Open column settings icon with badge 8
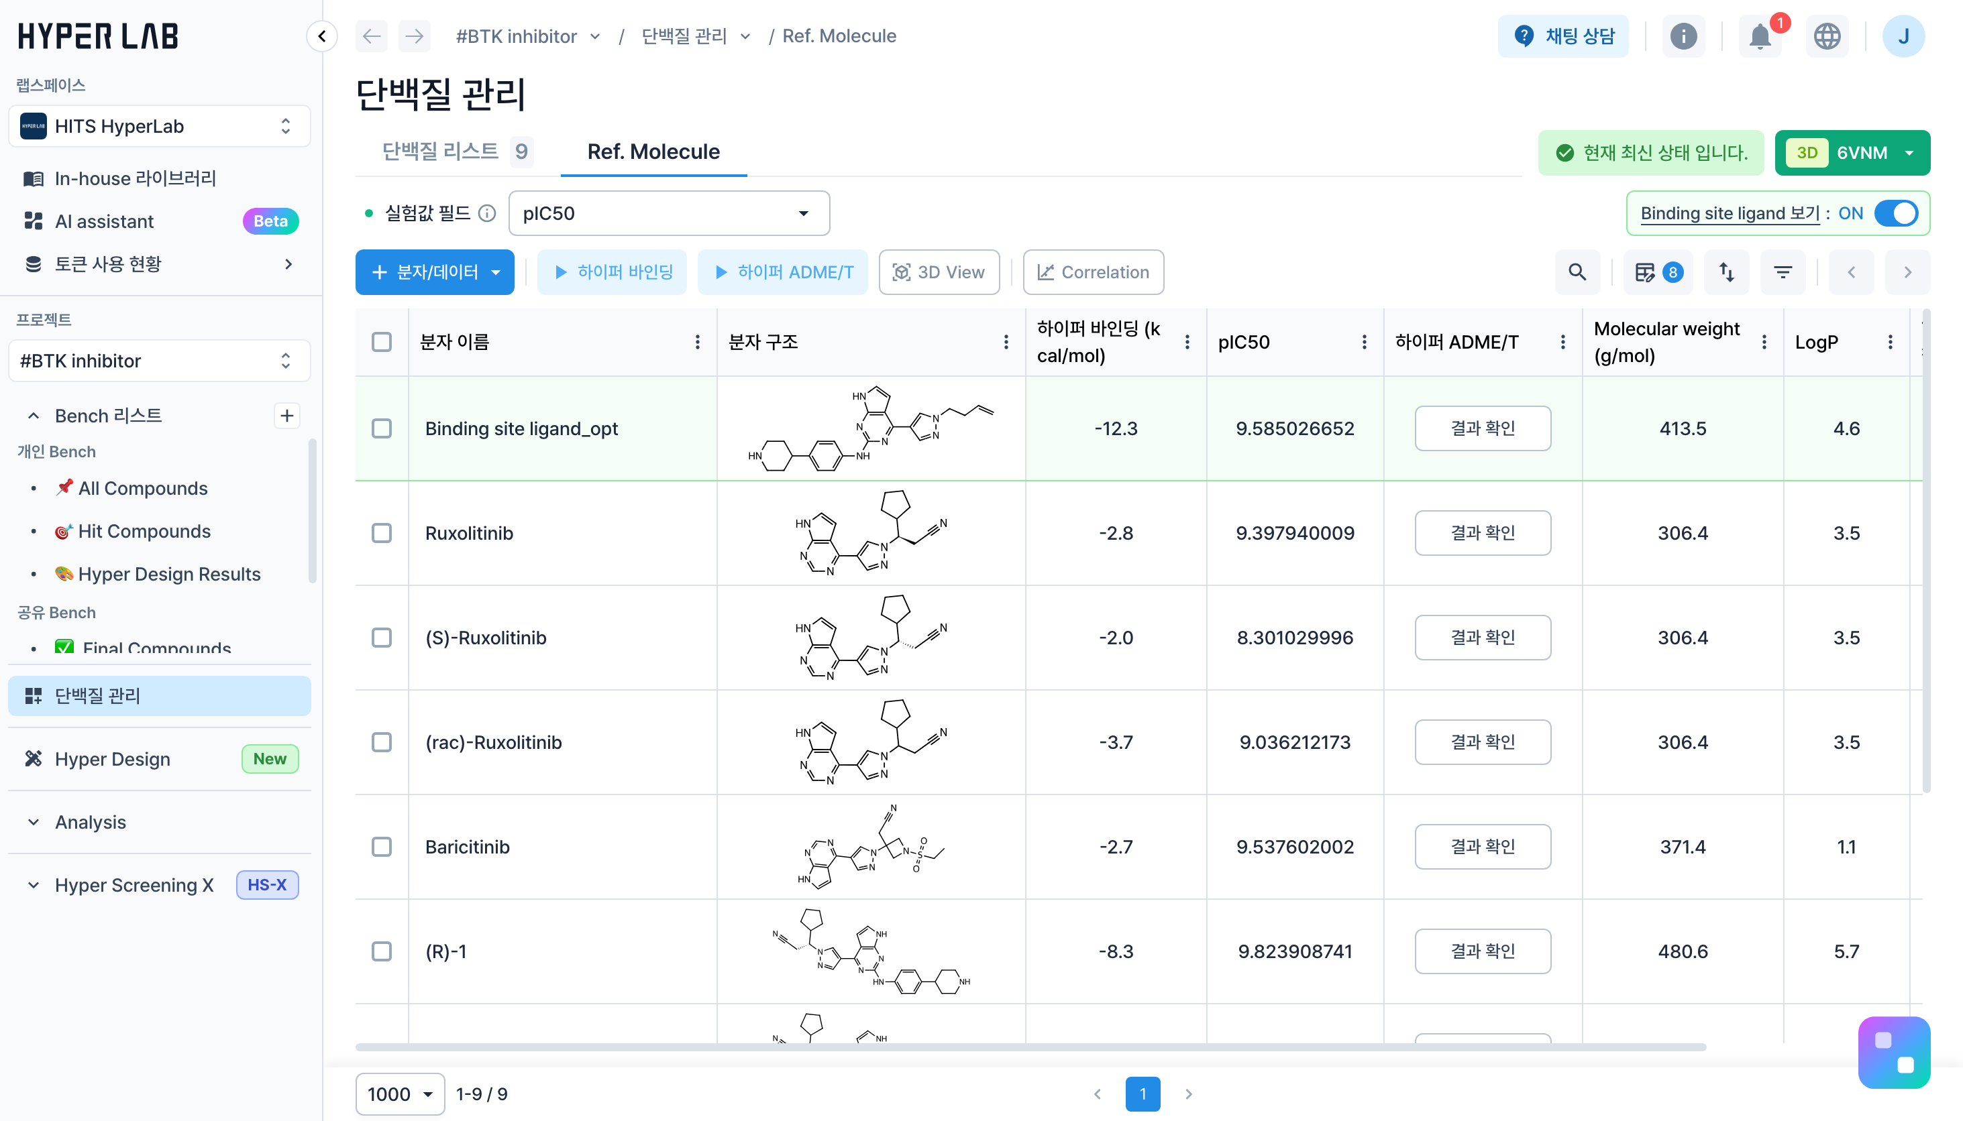1963x1121 pixels. click(1658, 272)
